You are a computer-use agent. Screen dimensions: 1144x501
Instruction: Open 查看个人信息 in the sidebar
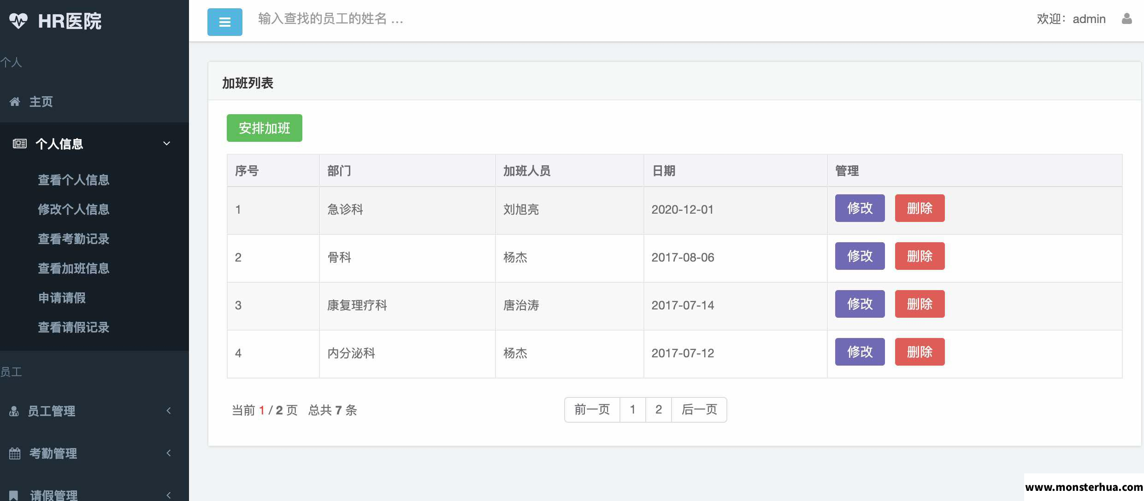(74, 180)
